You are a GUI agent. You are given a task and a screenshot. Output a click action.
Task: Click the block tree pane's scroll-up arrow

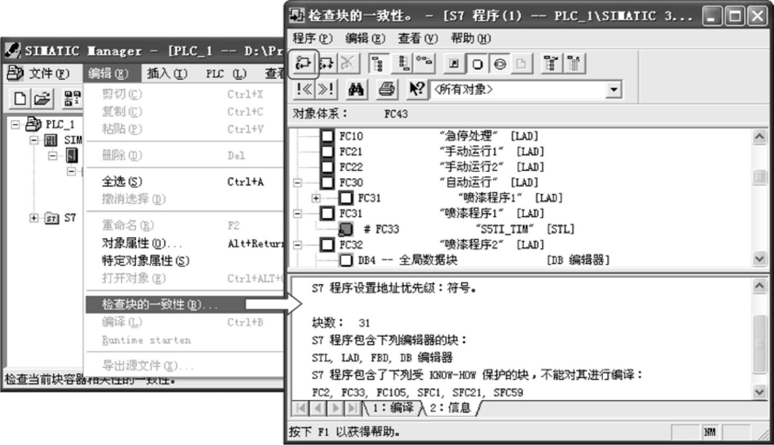[759, 137]
